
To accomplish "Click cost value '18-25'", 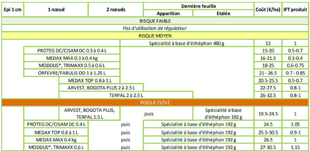I will pyautogui.click(x=268, y=65).
